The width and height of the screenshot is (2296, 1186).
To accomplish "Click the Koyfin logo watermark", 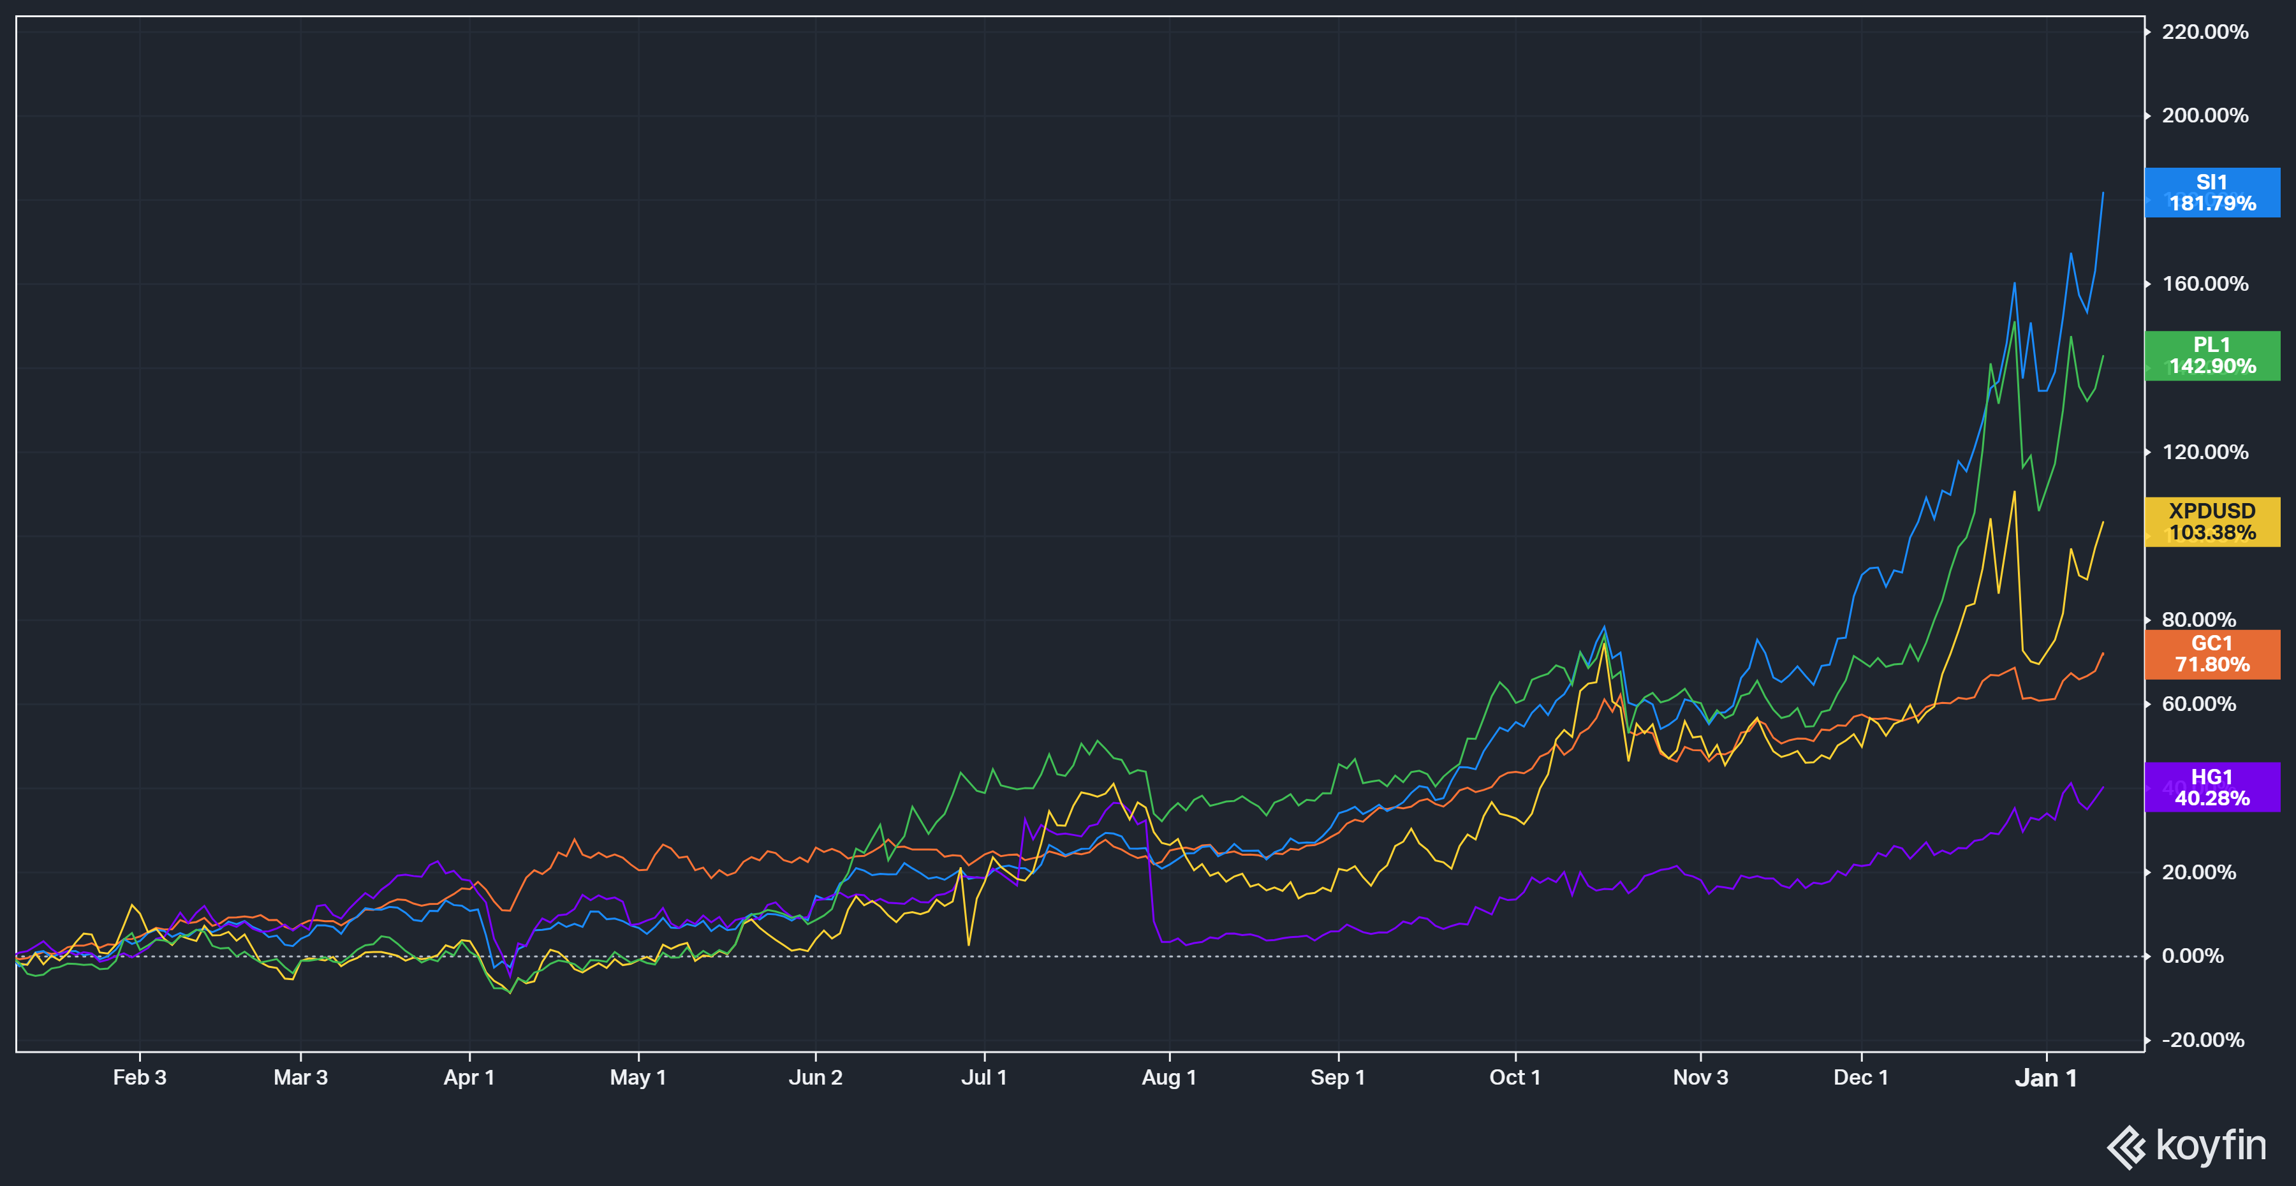I will (2186, 1146).
